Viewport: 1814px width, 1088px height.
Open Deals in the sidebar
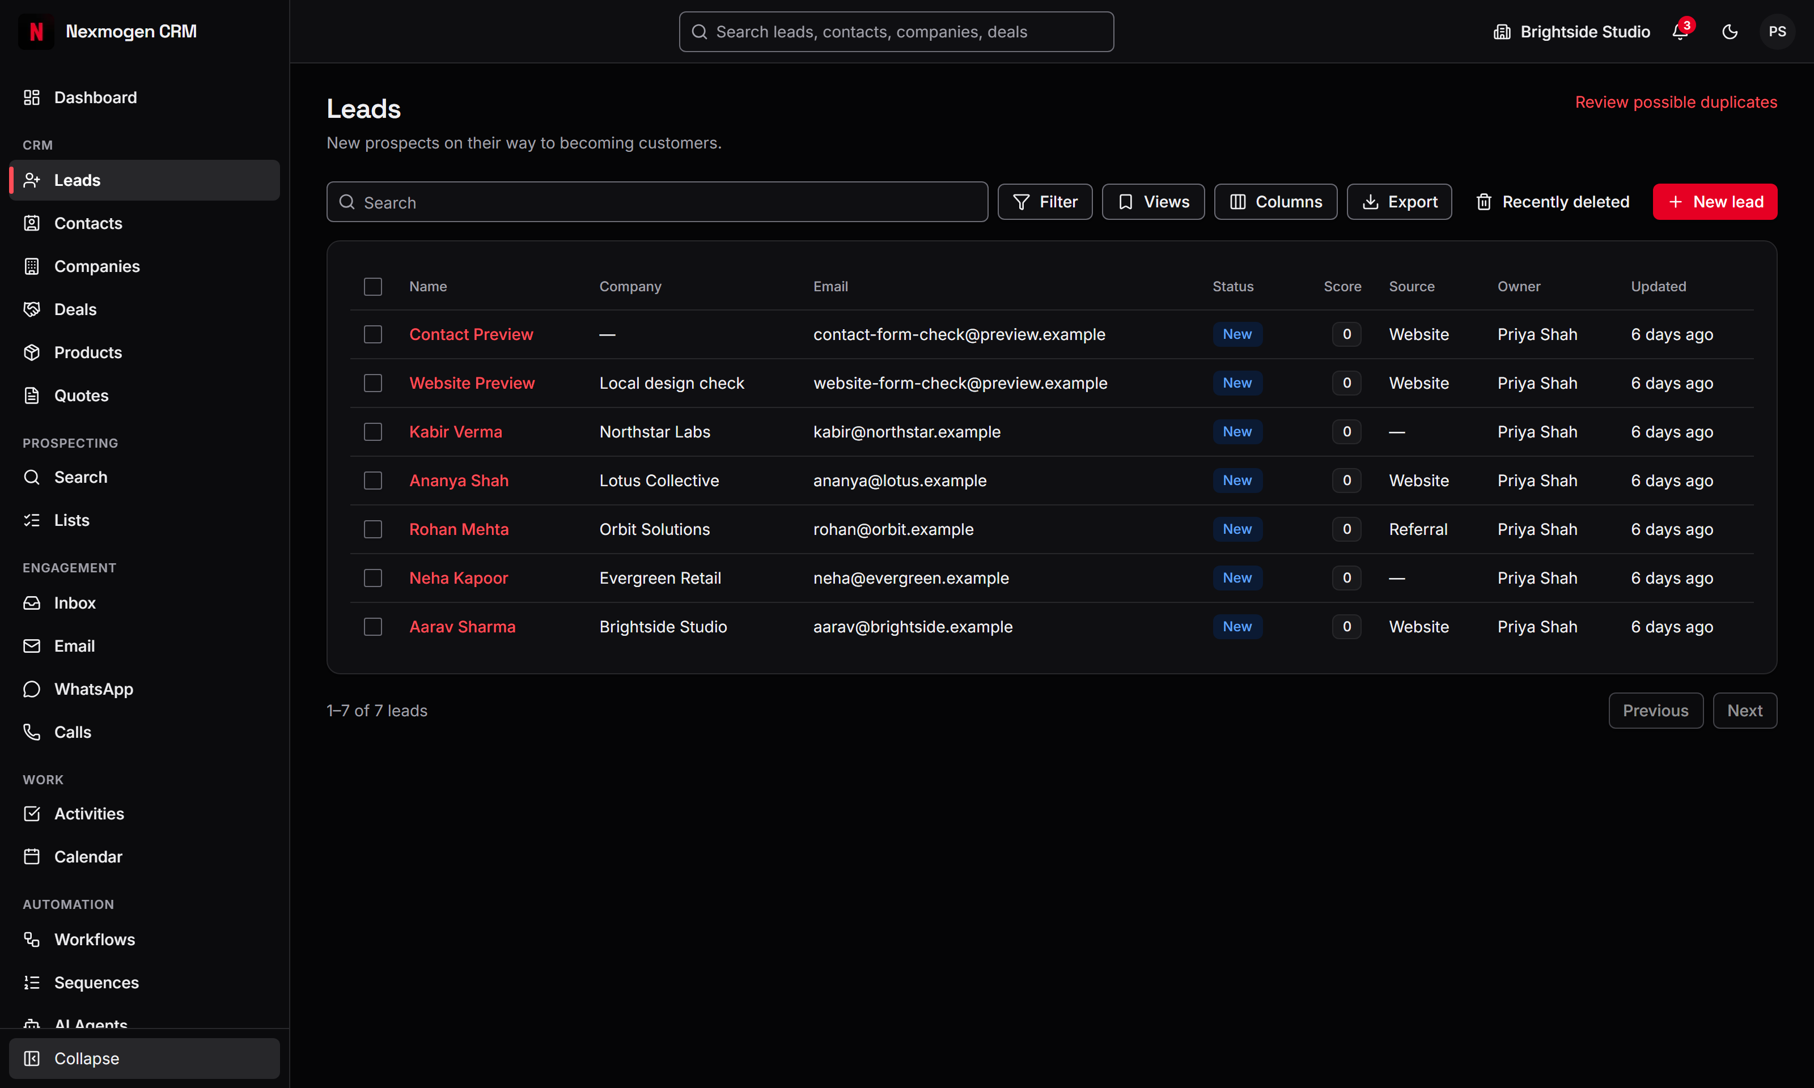coord(145,309)
